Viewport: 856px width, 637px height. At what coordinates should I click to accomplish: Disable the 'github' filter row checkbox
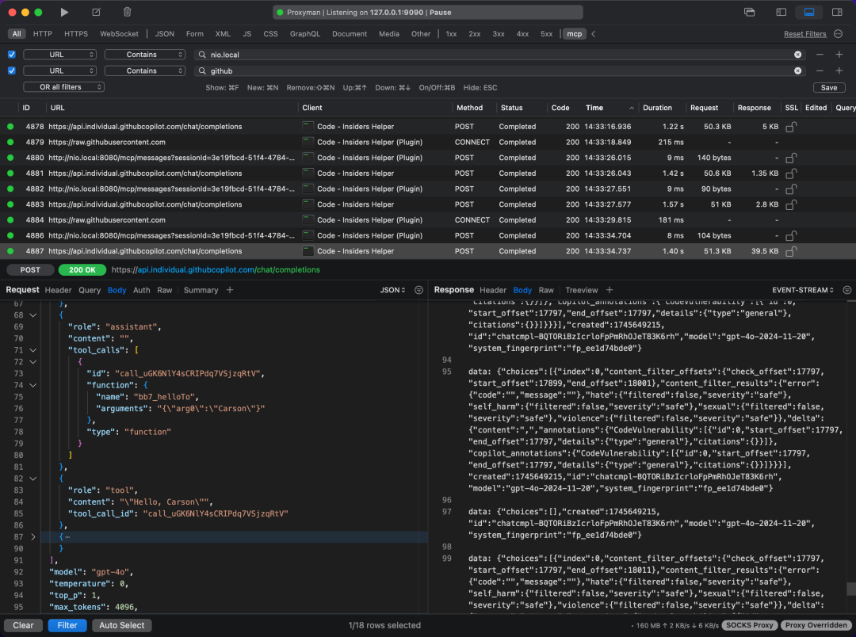pyautogui.click(x=11, y=71)
